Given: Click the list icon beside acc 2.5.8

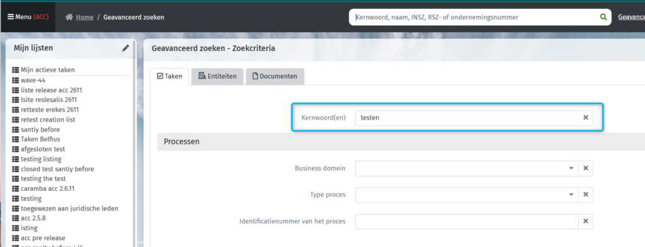Looking at the screenshot, I should (x=16, y=218).
